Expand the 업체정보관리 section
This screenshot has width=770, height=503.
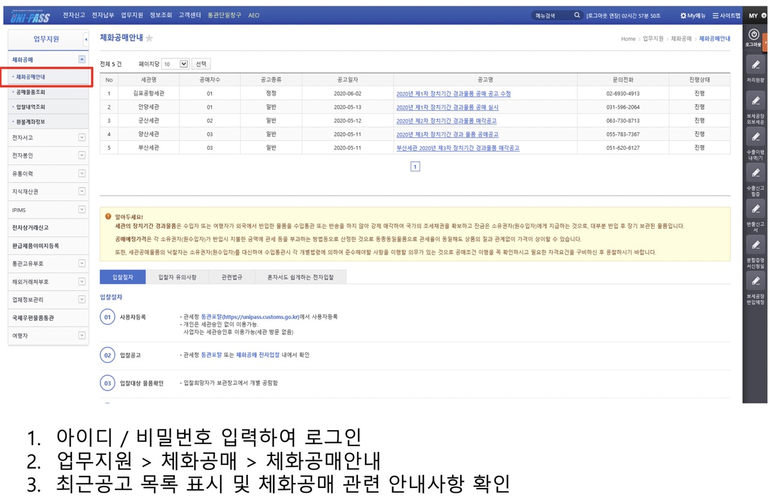[x=82, y=300]
